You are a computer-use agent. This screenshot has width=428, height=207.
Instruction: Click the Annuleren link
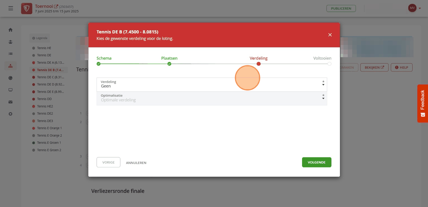coord(136,163)
